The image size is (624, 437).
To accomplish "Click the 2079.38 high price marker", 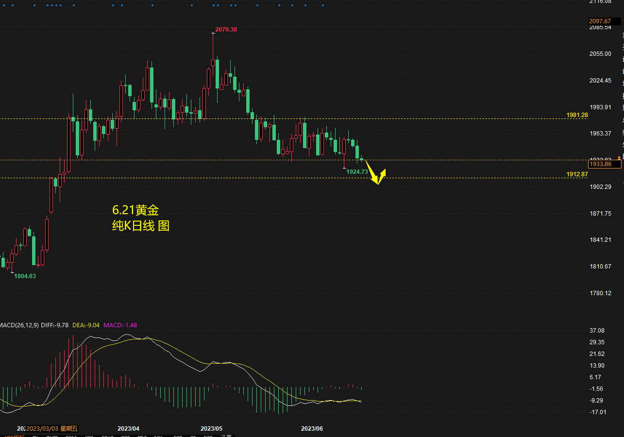I will pos(226,30).
